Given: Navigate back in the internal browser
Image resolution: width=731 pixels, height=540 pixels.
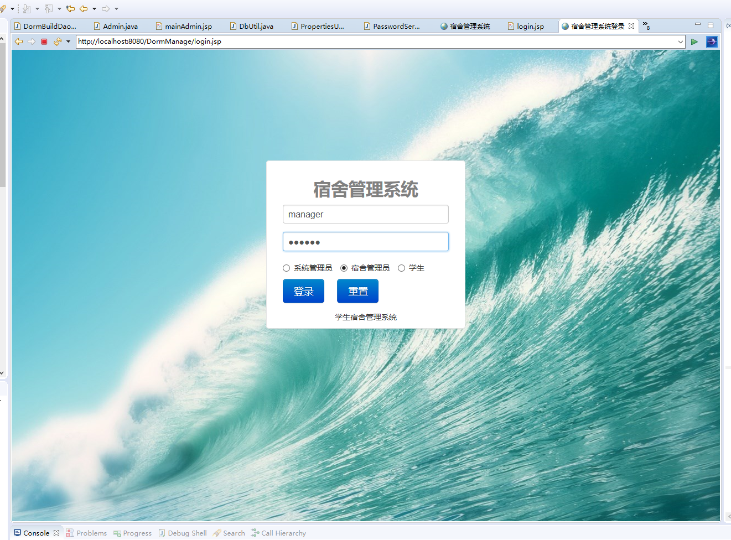Looking at the screenshot, I should [x=18, y=41].
